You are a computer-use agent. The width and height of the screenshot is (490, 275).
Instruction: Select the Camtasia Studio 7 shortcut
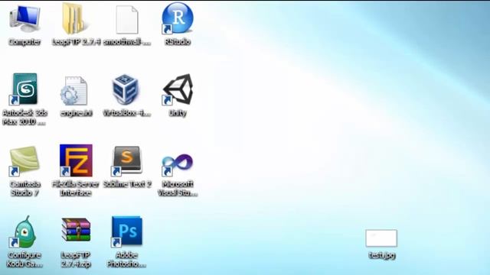click(24, 161)
